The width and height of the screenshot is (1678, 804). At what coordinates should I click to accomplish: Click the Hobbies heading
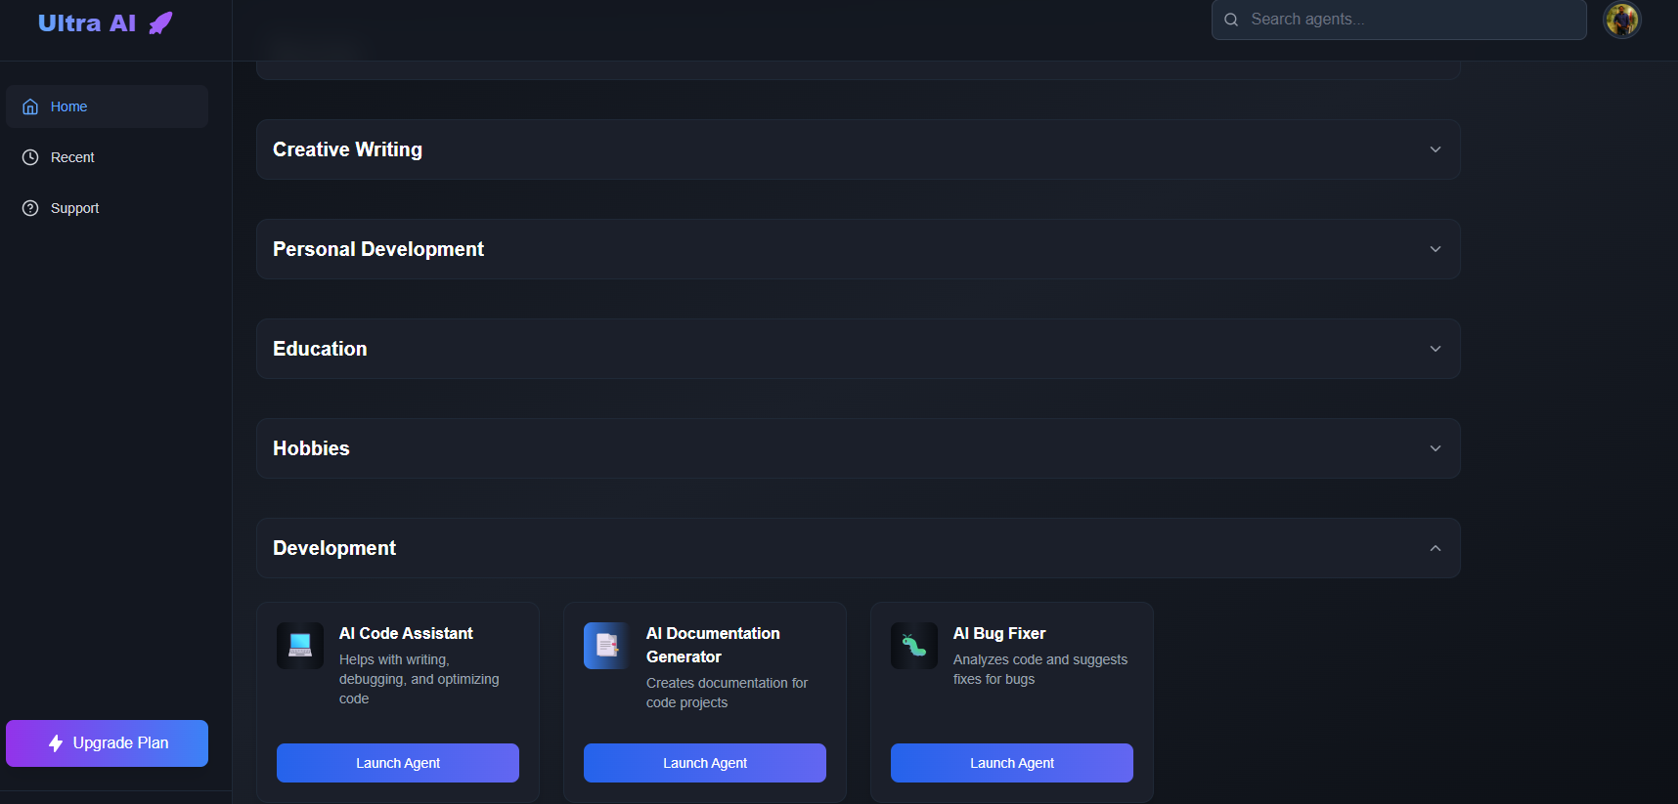point(311,448)
